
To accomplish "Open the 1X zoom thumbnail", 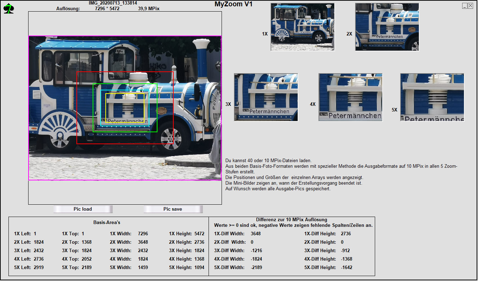I will pos(303,27).
